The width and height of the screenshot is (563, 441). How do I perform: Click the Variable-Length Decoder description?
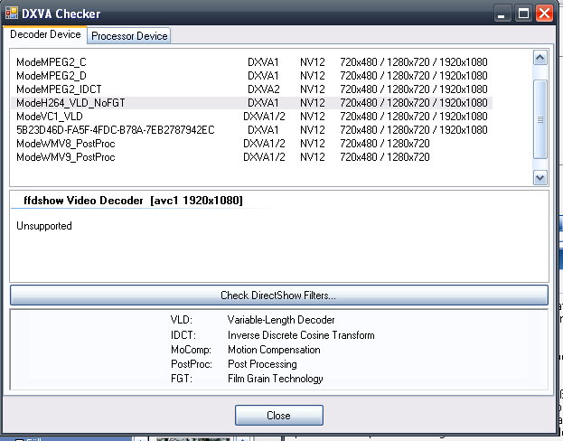click(x=281, y=320)
